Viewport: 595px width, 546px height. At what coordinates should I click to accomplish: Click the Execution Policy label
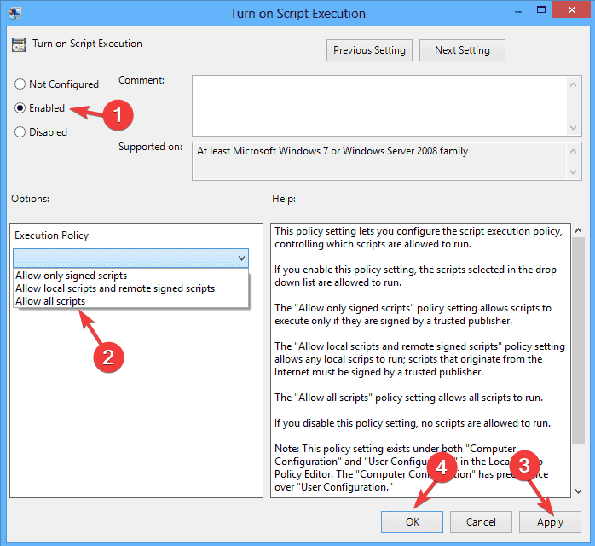(x=52, y=235)
